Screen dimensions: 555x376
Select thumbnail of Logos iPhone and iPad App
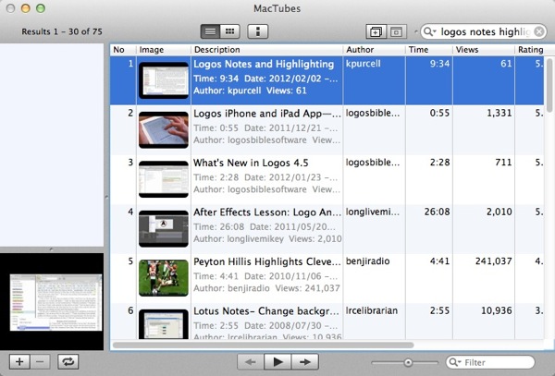click(x=164, y=129)
